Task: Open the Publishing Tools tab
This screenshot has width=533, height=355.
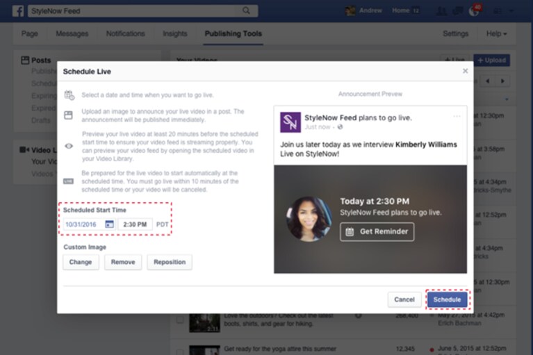Action: tap(233, 33)
